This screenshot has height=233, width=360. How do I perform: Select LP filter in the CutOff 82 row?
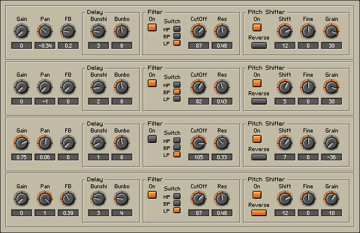click(177, 99)
